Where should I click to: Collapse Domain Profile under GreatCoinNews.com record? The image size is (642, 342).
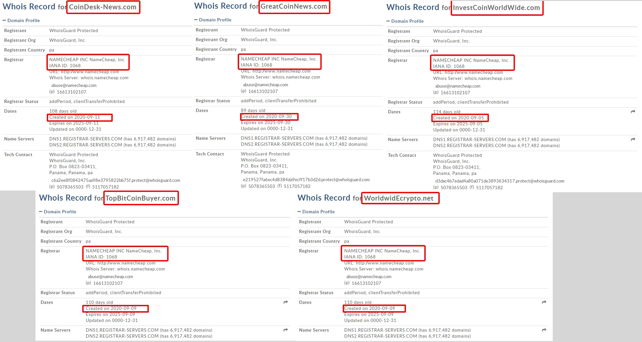213,20
